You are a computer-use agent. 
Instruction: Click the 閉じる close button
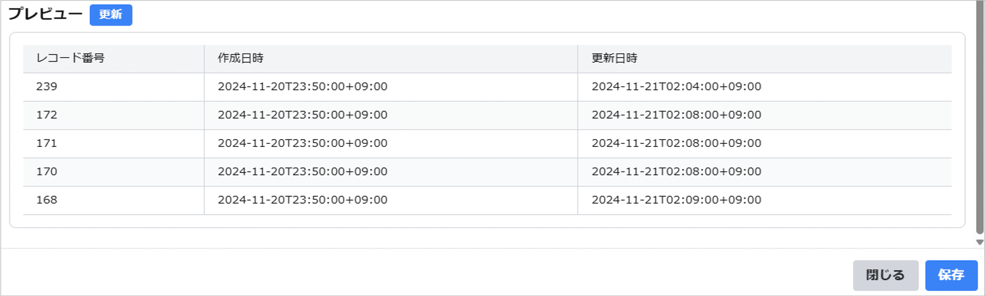[885, 275]
